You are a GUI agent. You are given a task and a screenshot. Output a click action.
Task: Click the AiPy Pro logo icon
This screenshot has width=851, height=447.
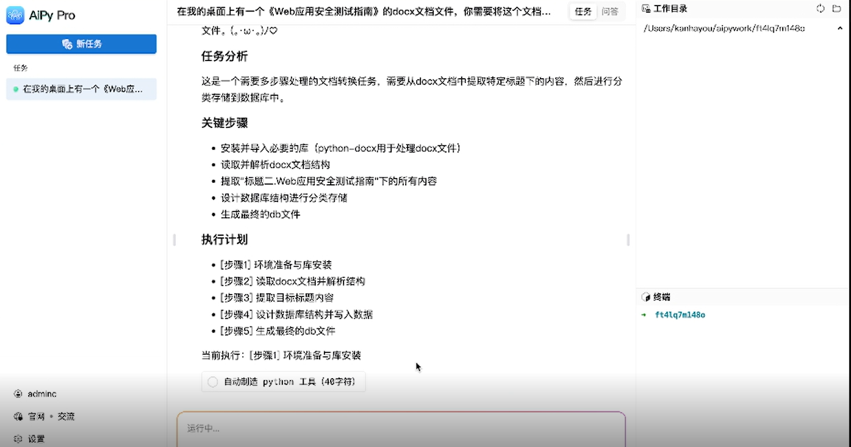15,15
